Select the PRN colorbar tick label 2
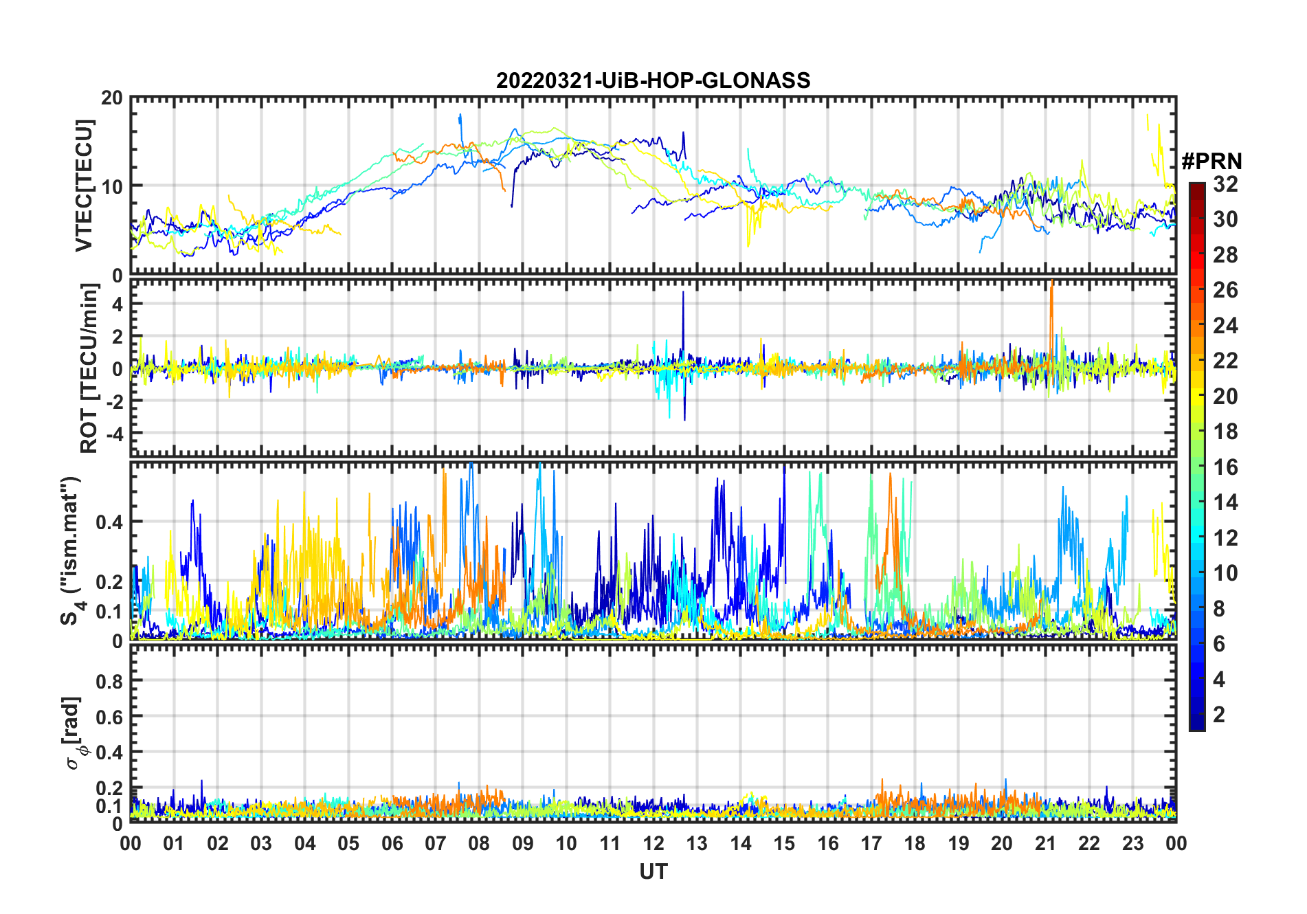Screen dimensions: 1307x914 pyautogui.click(x=1219, y=715)
